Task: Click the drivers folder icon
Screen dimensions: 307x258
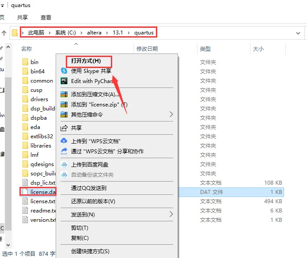Action: (x=25, y=99)
